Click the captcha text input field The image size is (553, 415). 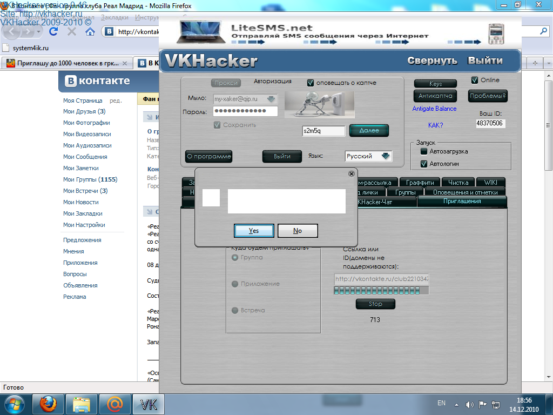(x=323, y=131)
